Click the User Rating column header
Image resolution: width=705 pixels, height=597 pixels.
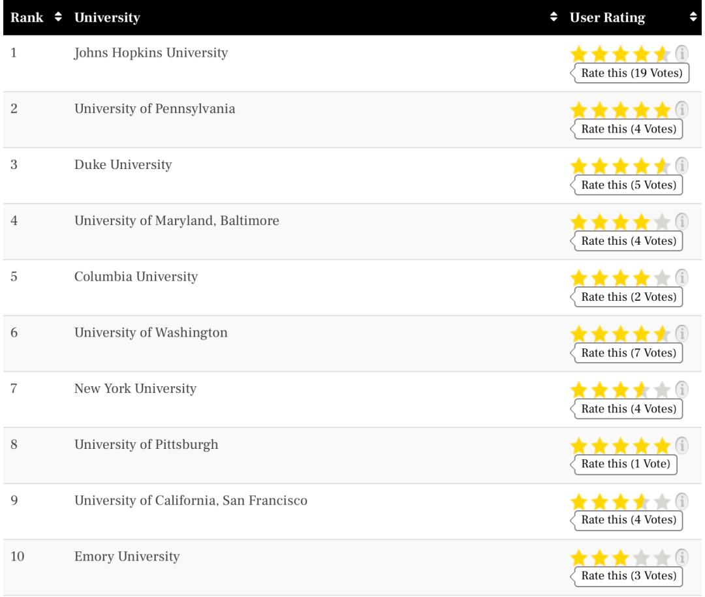tap(607, 18)
